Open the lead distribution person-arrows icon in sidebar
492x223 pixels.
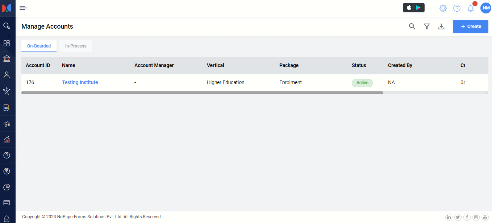7,91
